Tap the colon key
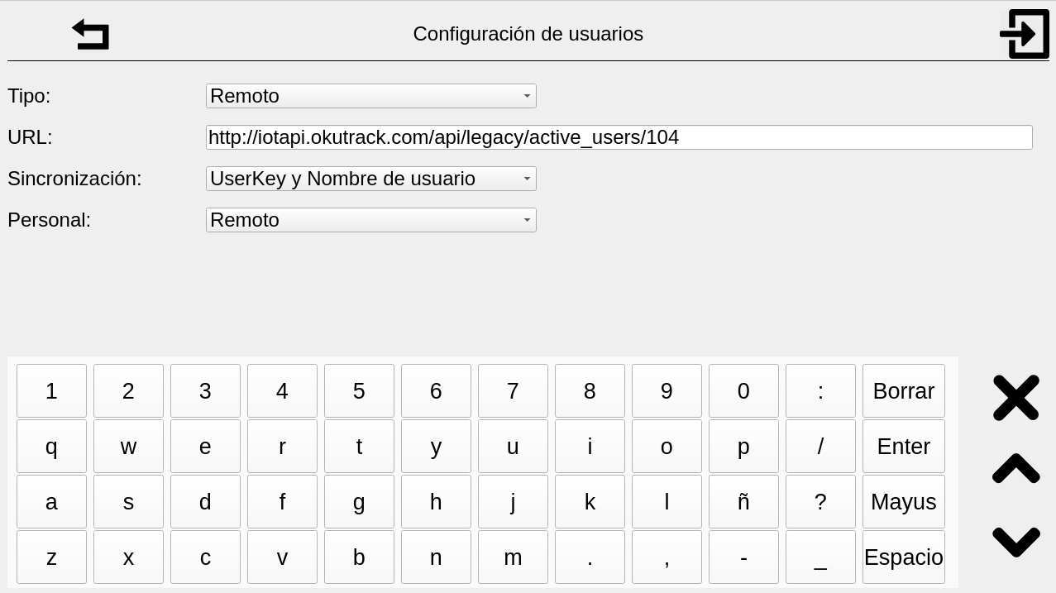The width and height of the screenshot is (1056, 593). [820, 391]
